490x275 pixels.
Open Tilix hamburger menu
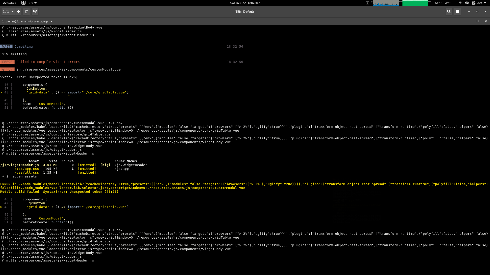[457, 11]
